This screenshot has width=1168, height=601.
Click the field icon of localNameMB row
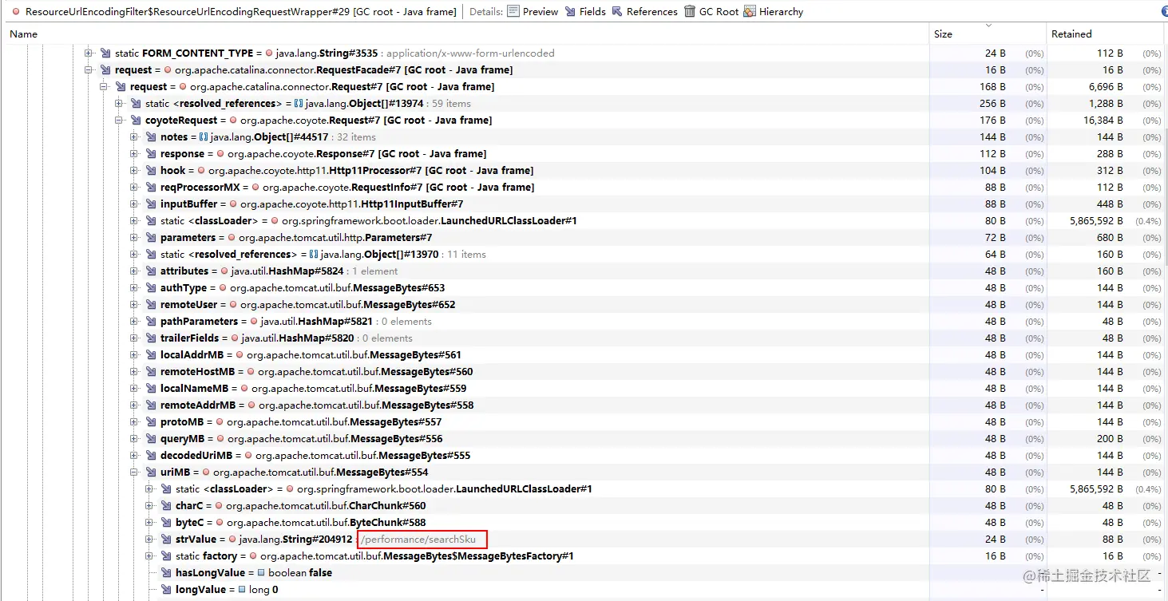(151, 389)
